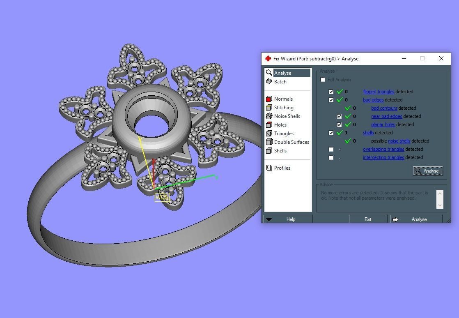Open the Holes page

pos(280,125)
